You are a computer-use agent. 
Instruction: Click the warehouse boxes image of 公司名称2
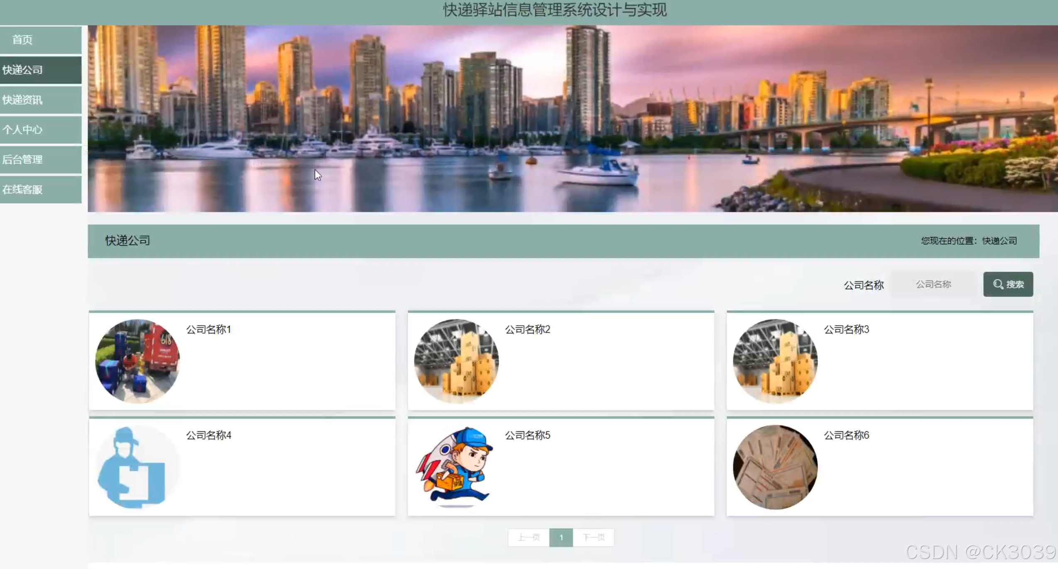pos(456,361)
